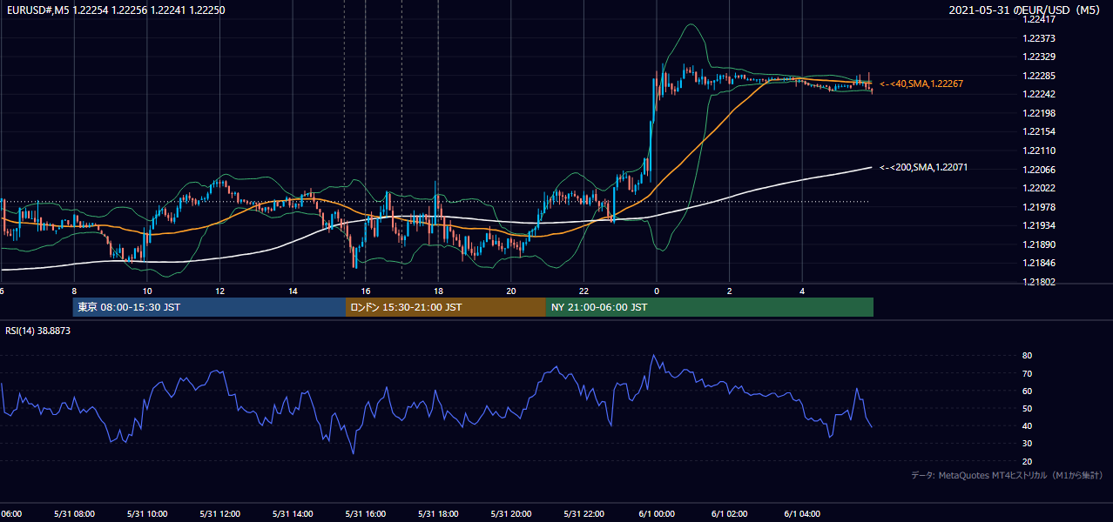1113x522 pixels.
Task: Click the 200 SMA 1.22071 label
Action: (923, 167)
